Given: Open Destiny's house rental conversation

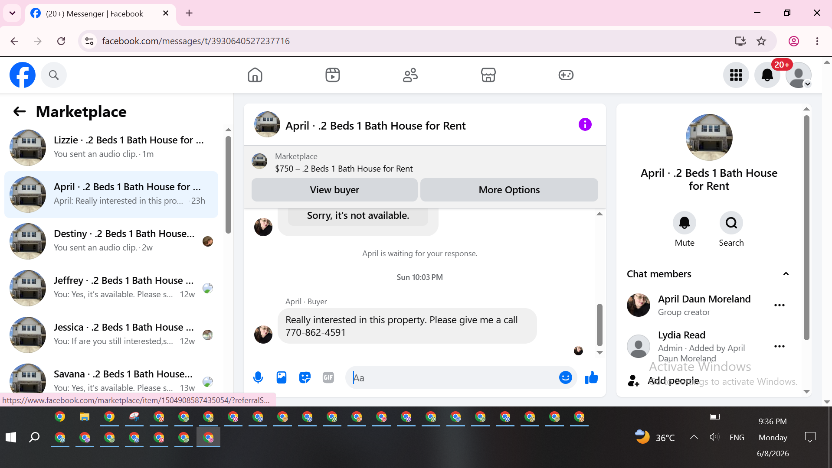Looking at the screenshot, I should (111, 241).
